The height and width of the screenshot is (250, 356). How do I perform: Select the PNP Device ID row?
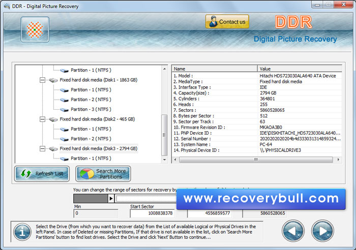257,133
